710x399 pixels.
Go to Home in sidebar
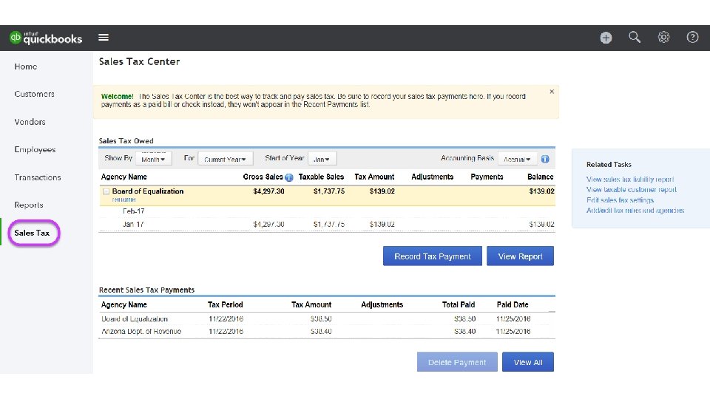click(x=26, y=66)
